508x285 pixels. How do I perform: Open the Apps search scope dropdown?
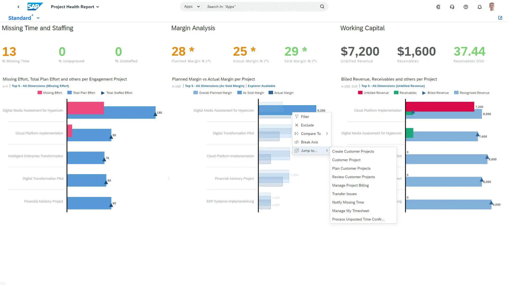[x=192, y=7]
